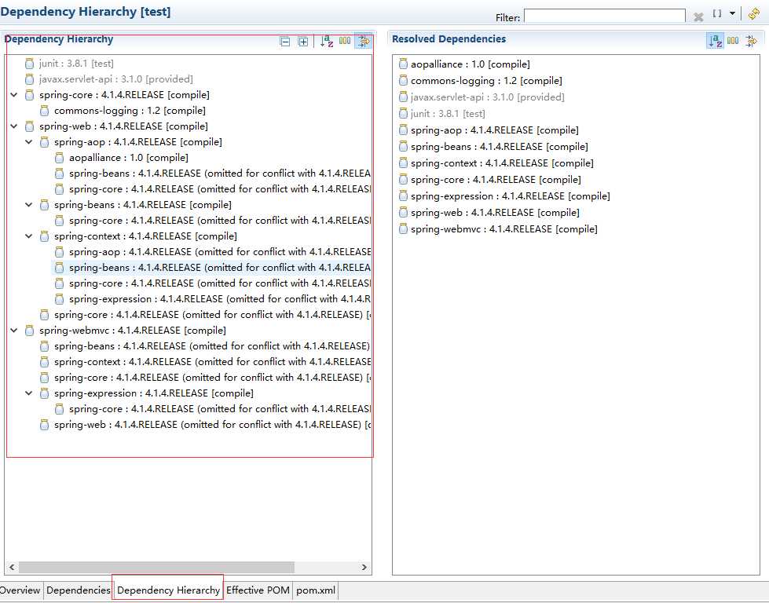The width and height of the screenshot is (769, 603).
Task: Toggle alphabetical sort in Dependency Hierarchy panel
Action: click(x=327, y=41)
